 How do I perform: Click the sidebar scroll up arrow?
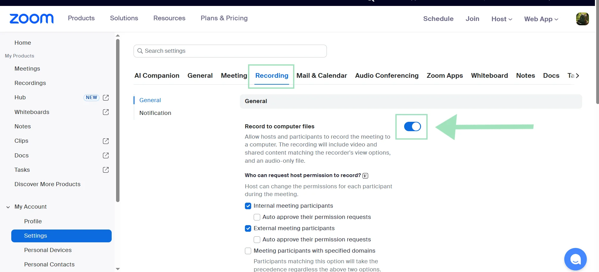click(x=118, y=36)
